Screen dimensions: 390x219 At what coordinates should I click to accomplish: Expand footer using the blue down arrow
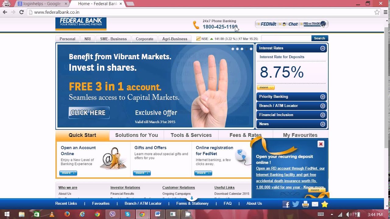(x=192, y=198)
